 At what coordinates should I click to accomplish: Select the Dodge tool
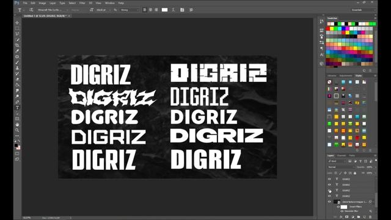tap(17, 97)
